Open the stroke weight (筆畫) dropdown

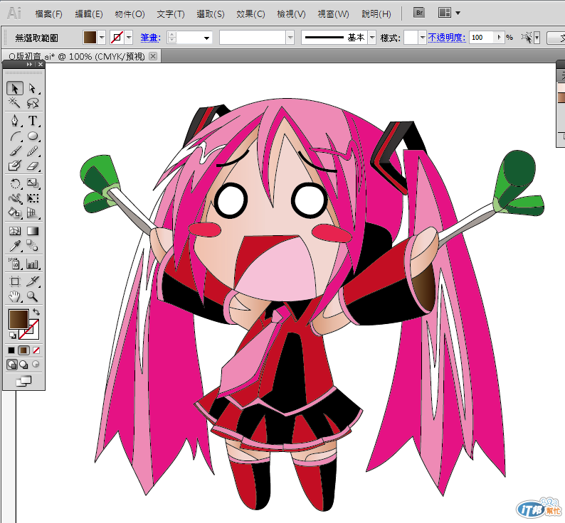tap(207, 38)
